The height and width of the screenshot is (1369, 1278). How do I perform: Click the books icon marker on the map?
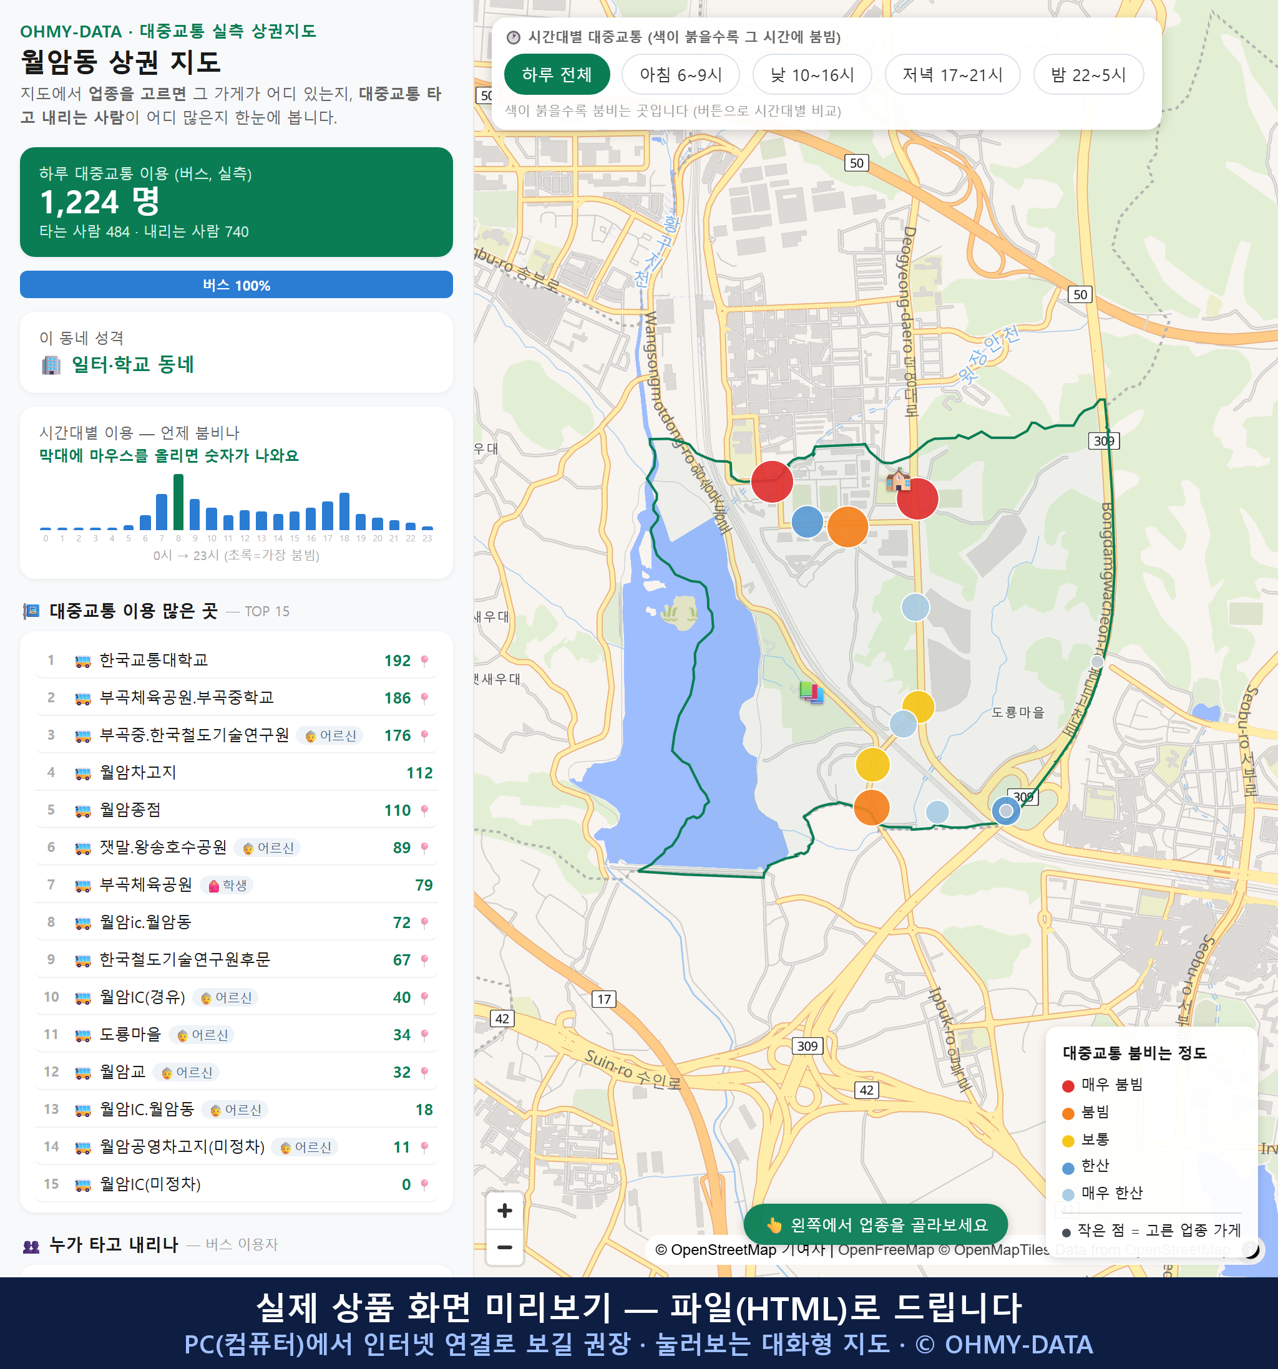click(812, 692)
